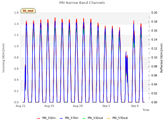This screenshot has height=123, width=165.
Task: Click the Sep 2 x-axis tick label
Action: coord(106,106)
